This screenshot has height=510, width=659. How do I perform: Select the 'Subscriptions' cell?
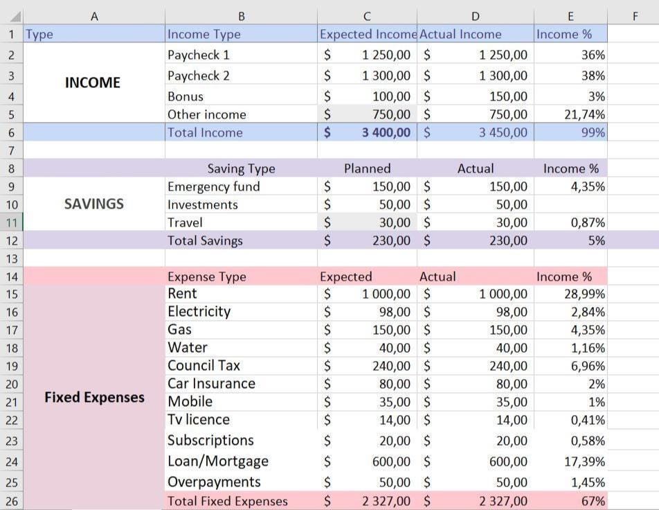click(x=241, y=440)
